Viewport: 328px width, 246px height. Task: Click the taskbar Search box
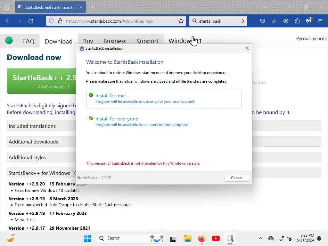pyautogui.click(x=131, y=238)
